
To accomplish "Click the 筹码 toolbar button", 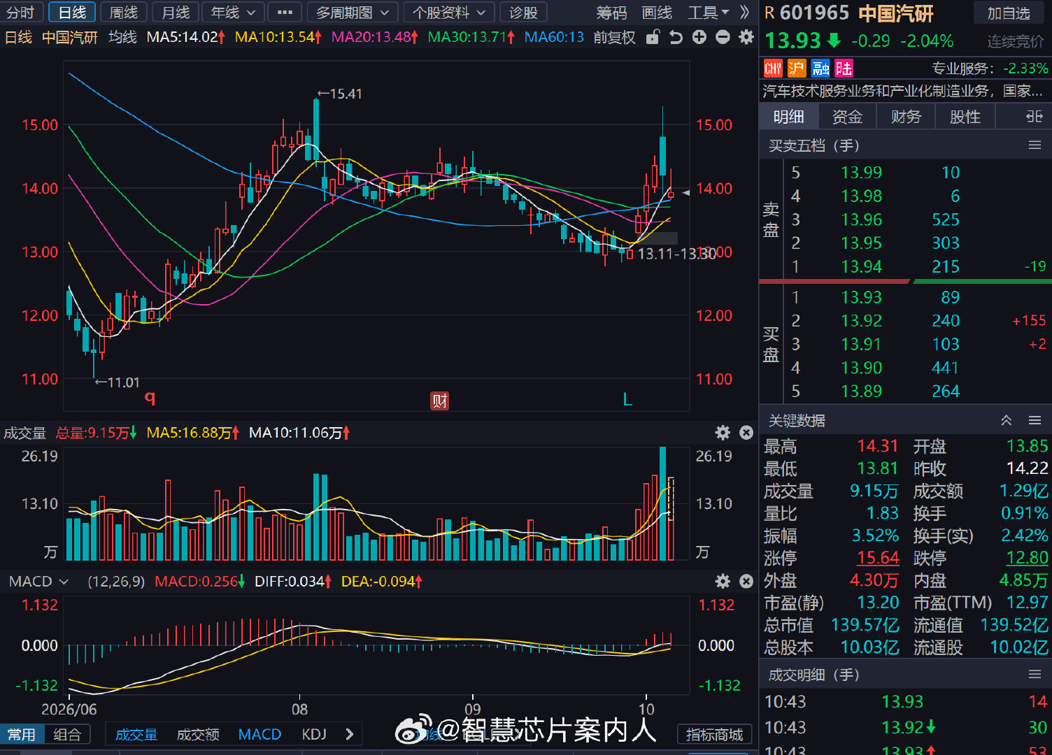I will pyautogui.click(x=611, y=13).
